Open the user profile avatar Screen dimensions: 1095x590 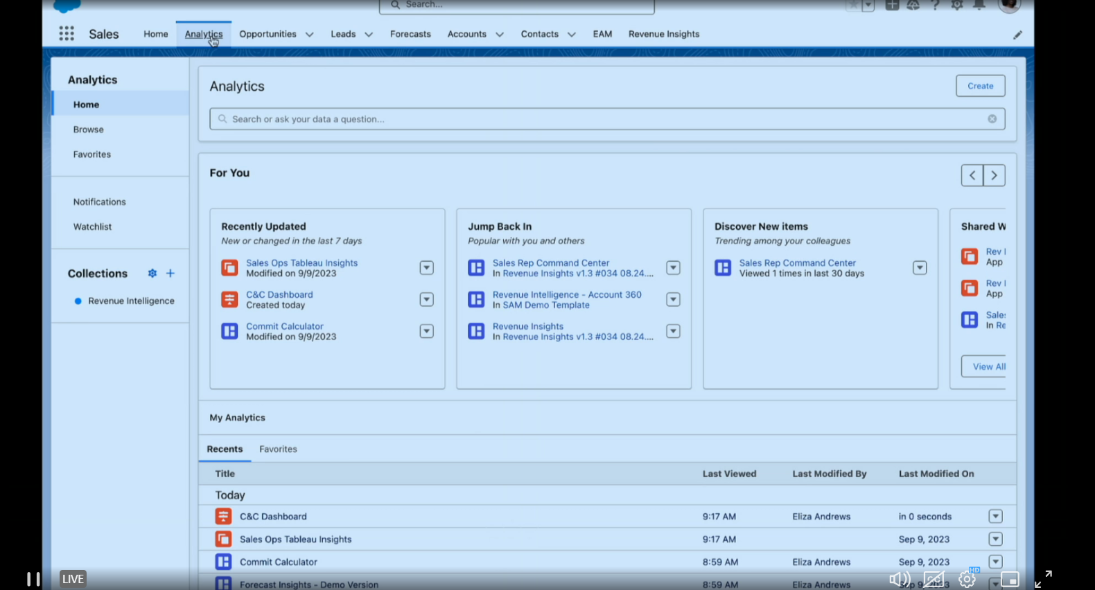1010,5
